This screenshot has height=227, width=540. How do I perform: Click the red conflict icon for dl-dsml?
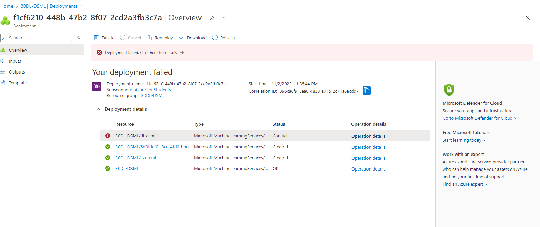[108, 136]
